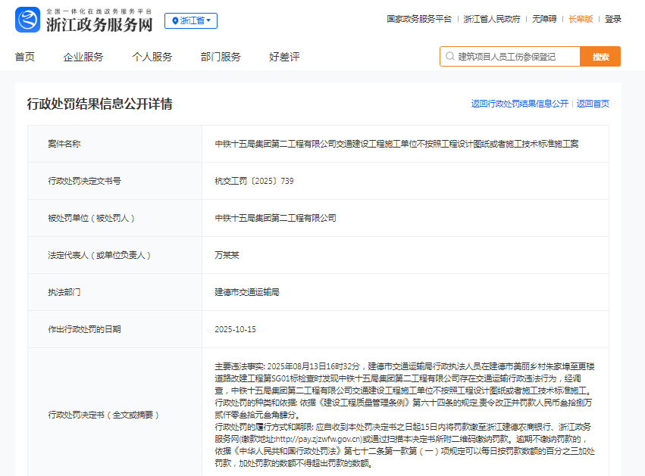Open the 部门服务 menu
The height and width of the screenshot is (476, 645).
pyautogui.click(x=221, y=57)
